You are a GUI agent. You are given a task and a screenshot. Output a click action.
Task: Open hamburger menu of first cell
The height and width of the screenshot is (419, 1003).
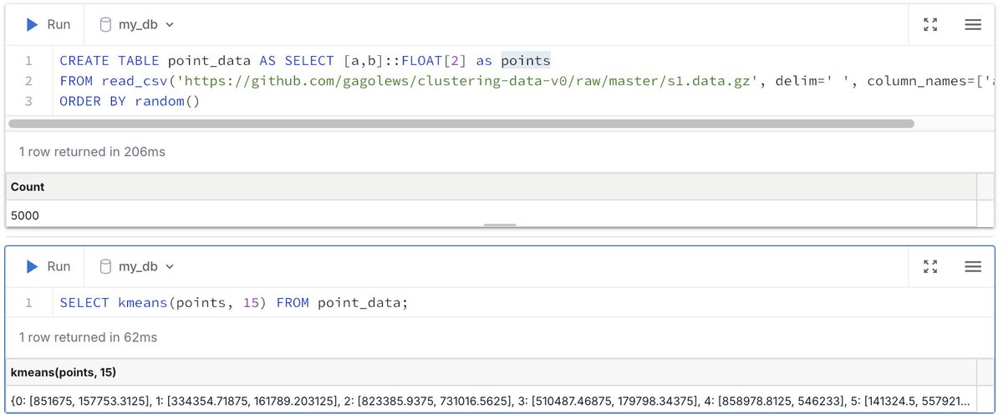click(x=973, y=24)
